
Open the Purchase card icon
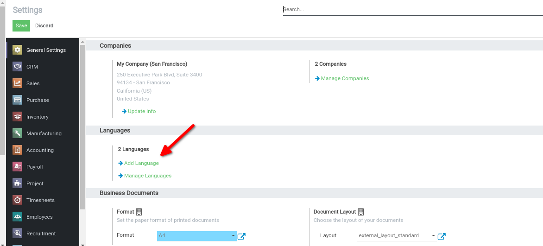click(18, 100)
